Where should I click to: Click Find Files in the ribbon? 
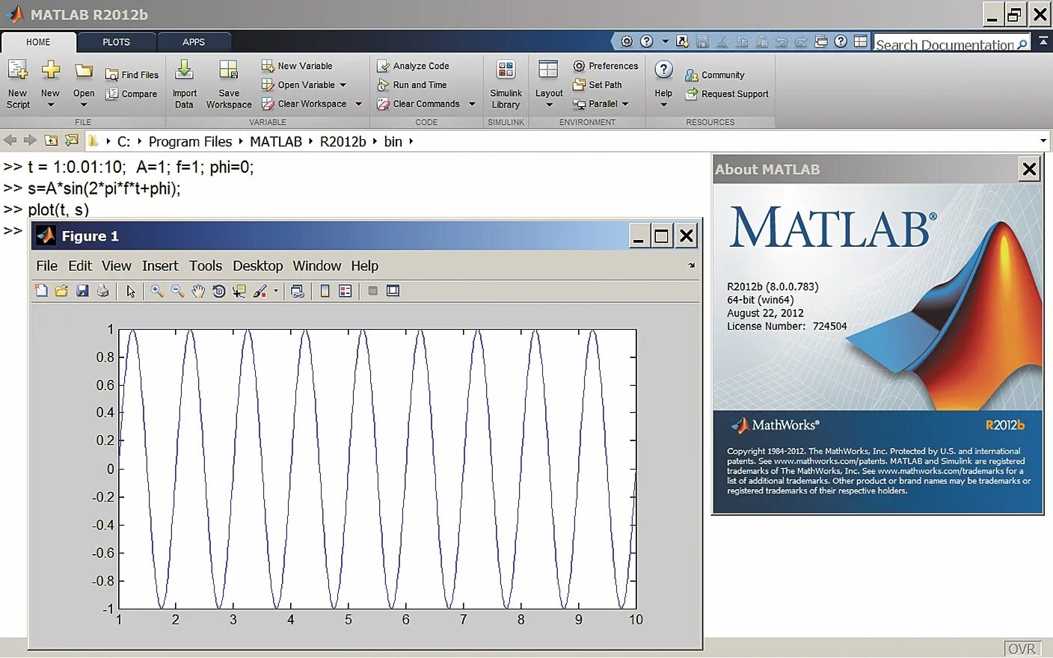tap(132, 75)
